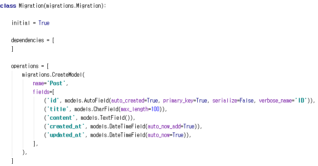Click the '100' number value
Image resolution: width=318 pixels, height=166 pixels.
pos(155,109)
